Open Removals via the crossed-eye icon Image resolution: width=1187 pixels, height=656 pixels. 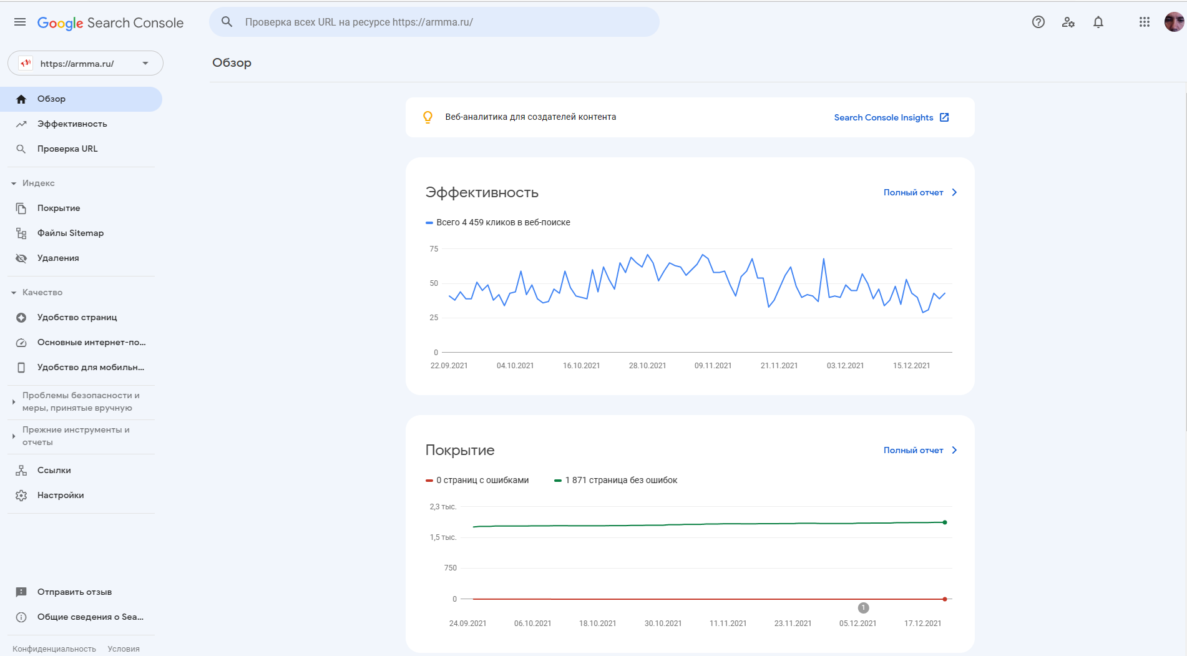tap(21, 258)
